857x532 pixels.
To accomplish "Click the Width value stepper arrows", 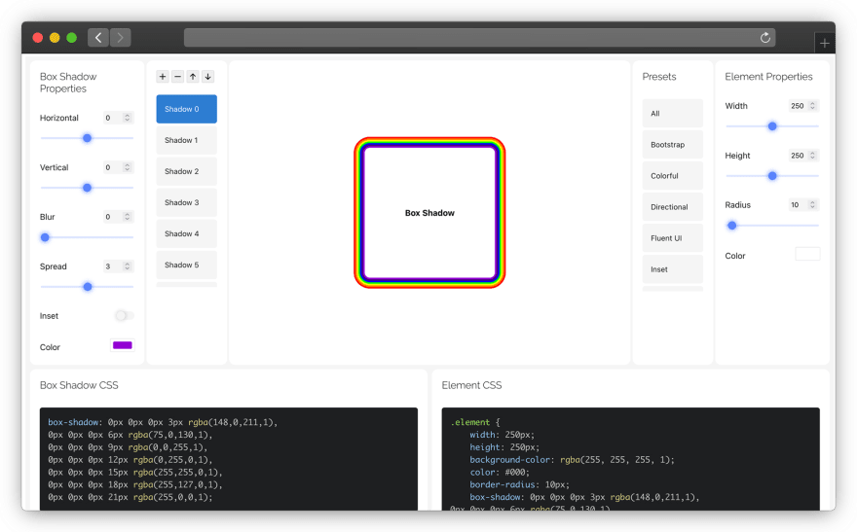I will pyautogui.click(x=813, y=106).
